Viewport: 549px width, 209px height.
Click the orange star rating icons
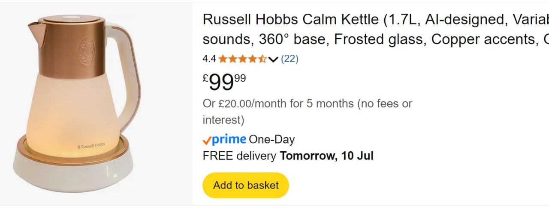pos(242,59)
